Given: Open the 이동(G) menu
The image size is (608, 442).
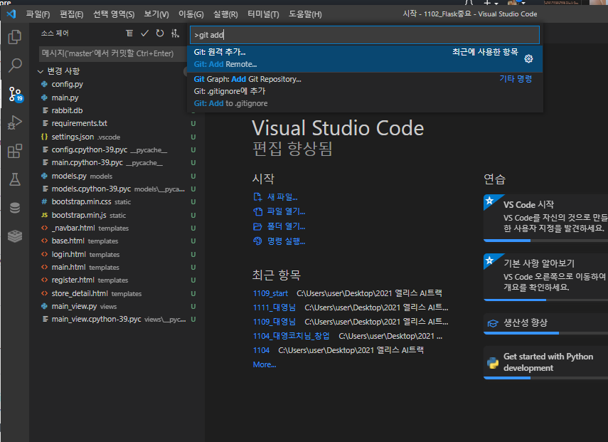Looking at the screenshot, I should tap(191, 14).
